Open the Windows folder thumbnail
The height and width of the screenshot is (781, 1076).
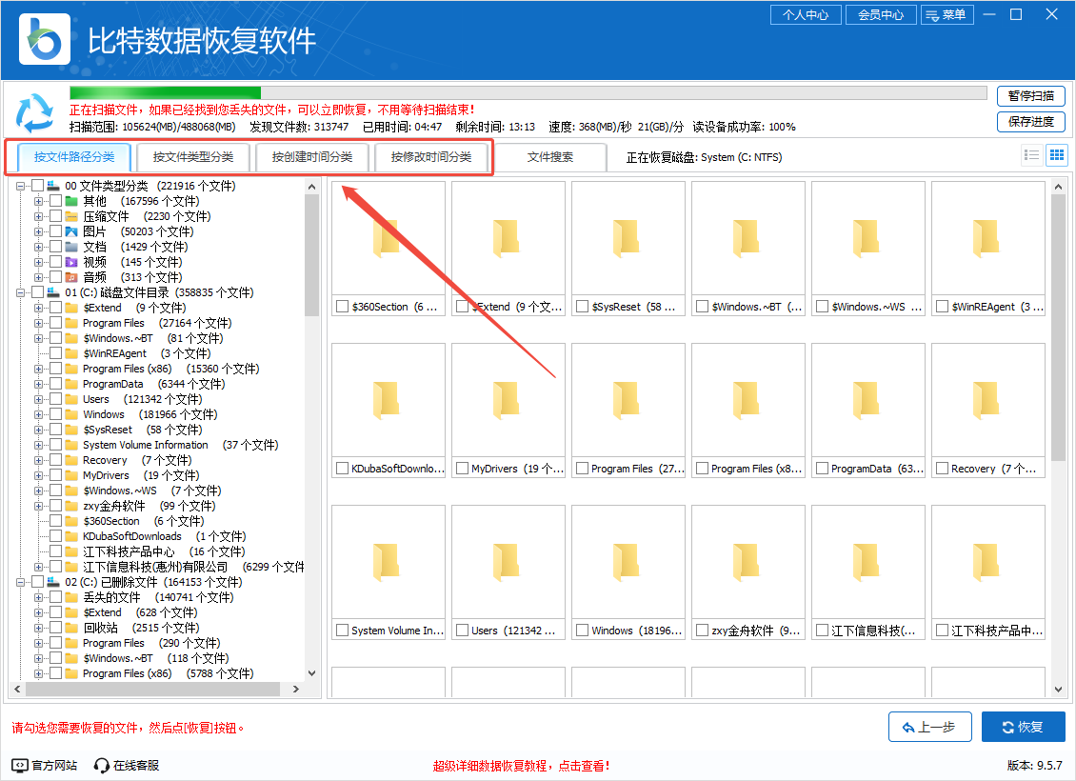tap(628, 563)
